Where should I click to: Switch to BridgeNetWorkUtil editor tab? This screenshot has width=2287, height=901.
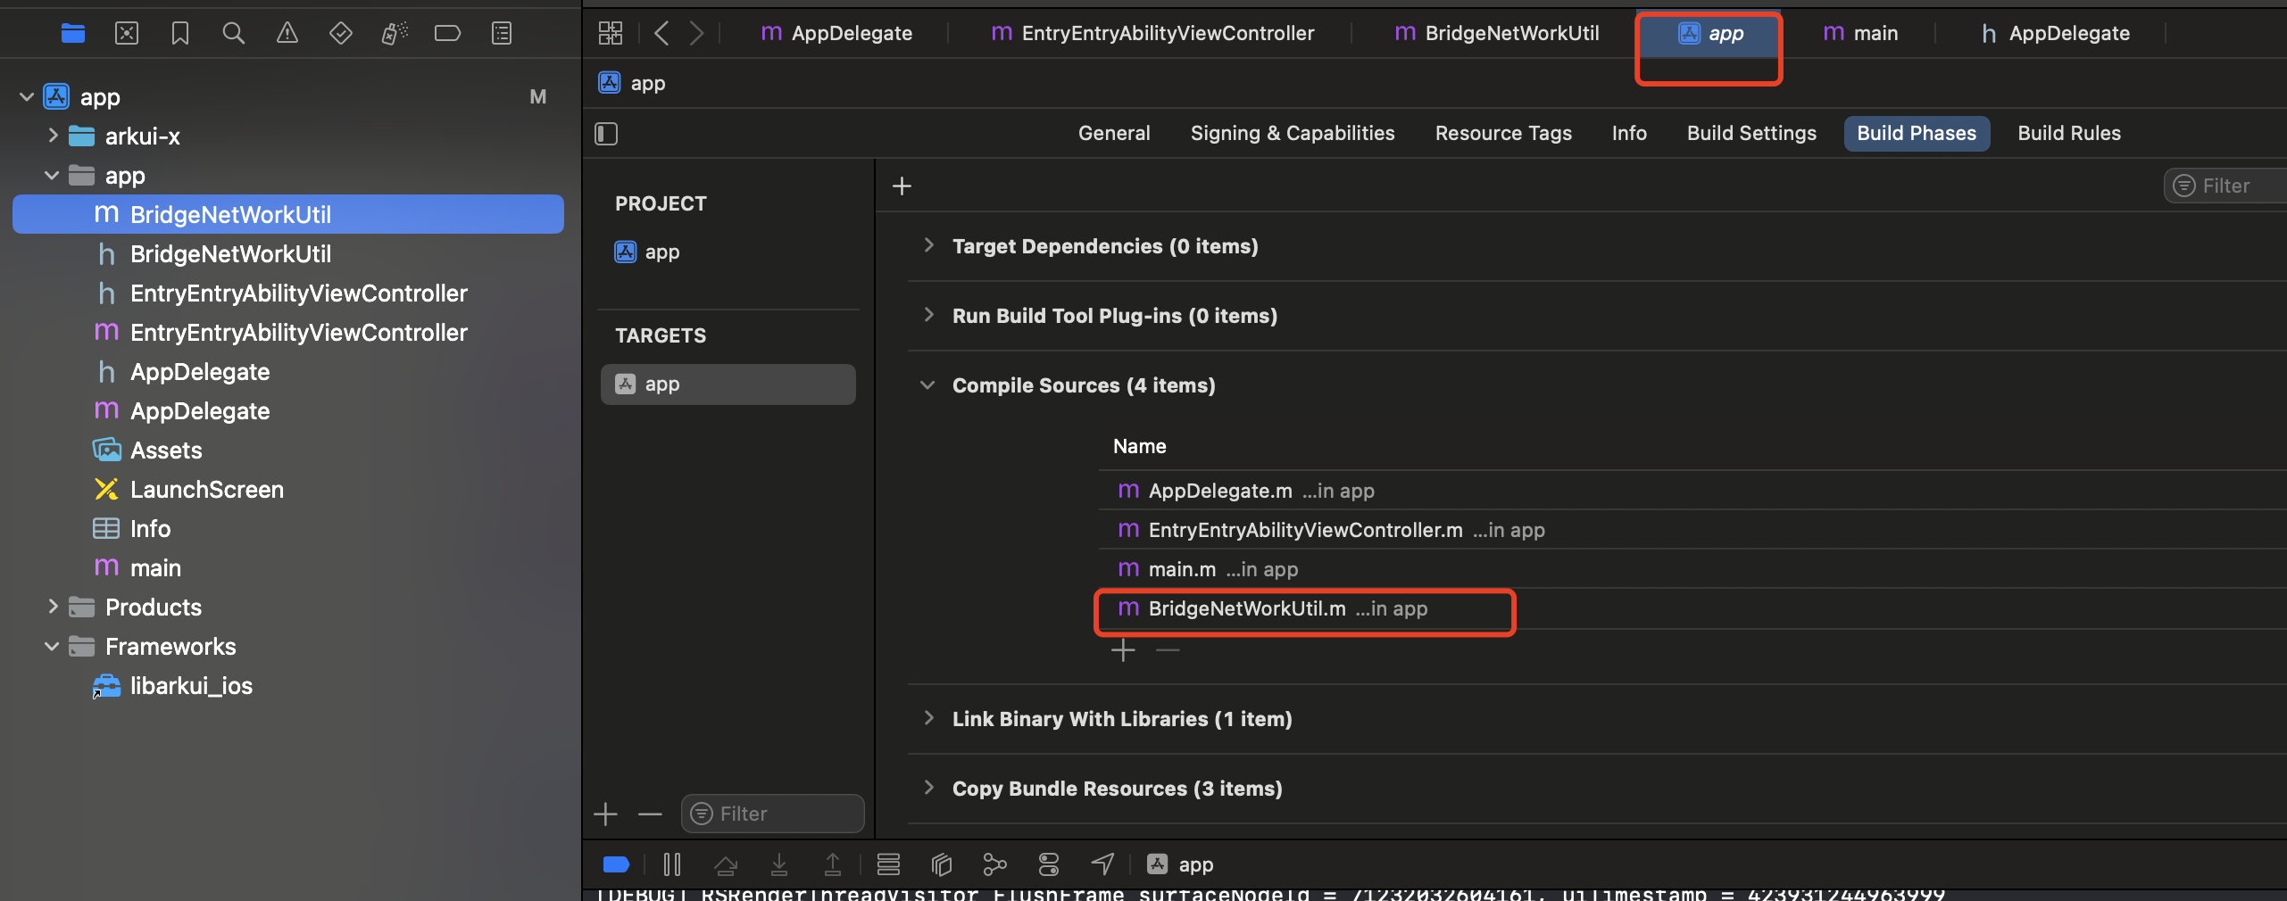click(1497, 34)
